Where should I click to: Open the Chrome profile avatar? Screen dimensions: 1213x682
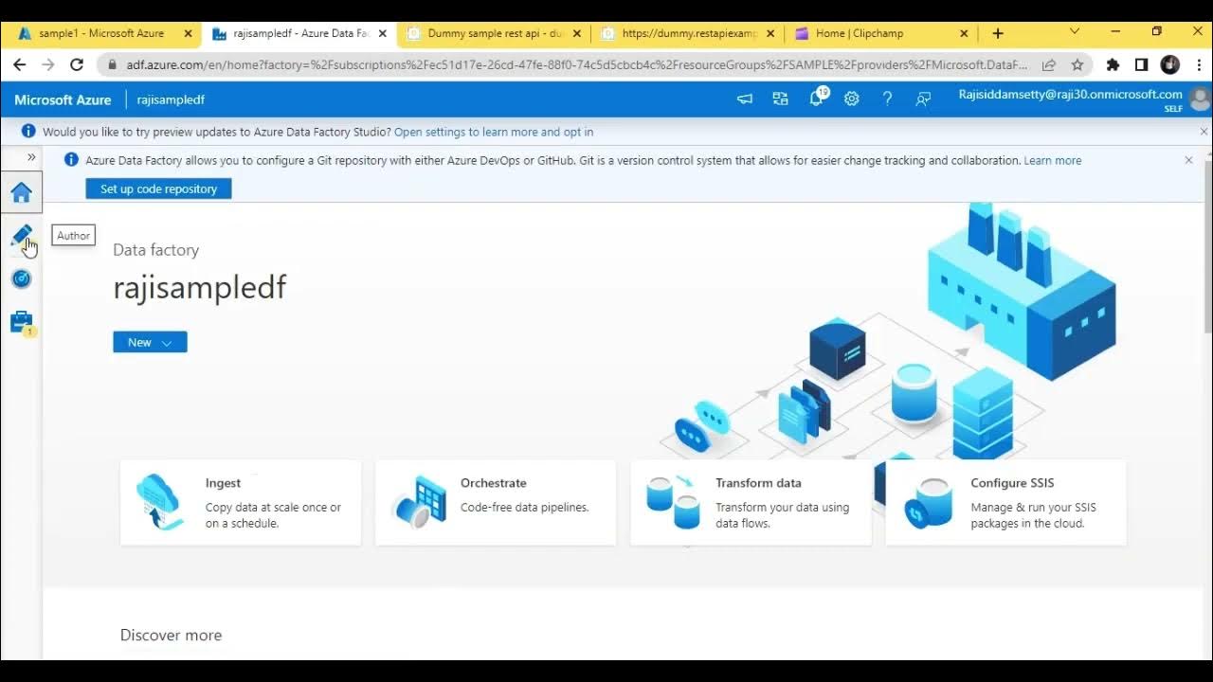[x=1170, y=64]
